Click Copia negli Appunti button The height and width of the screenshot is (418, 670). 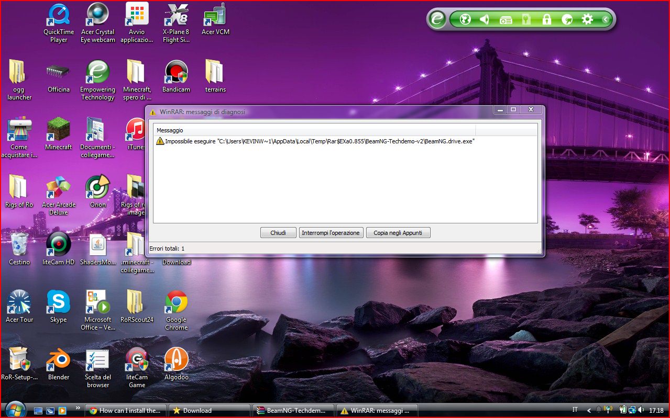pyautogui.click(x=398, y=233)
